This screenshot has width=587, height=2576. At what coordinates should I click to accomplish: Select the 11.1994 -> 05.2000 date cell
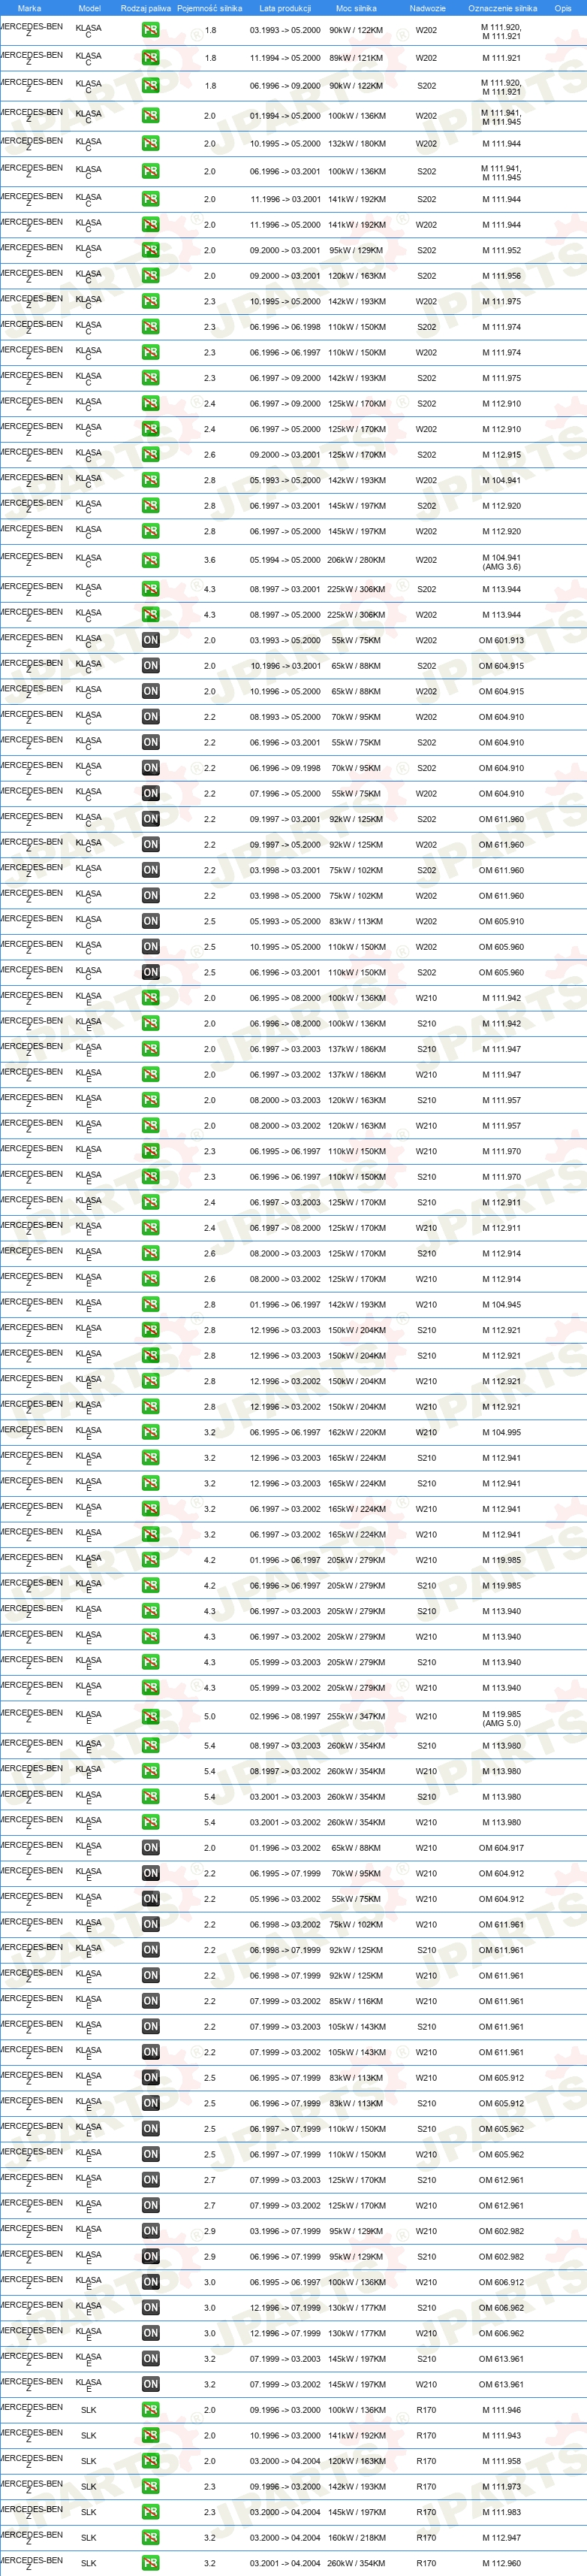285,58
